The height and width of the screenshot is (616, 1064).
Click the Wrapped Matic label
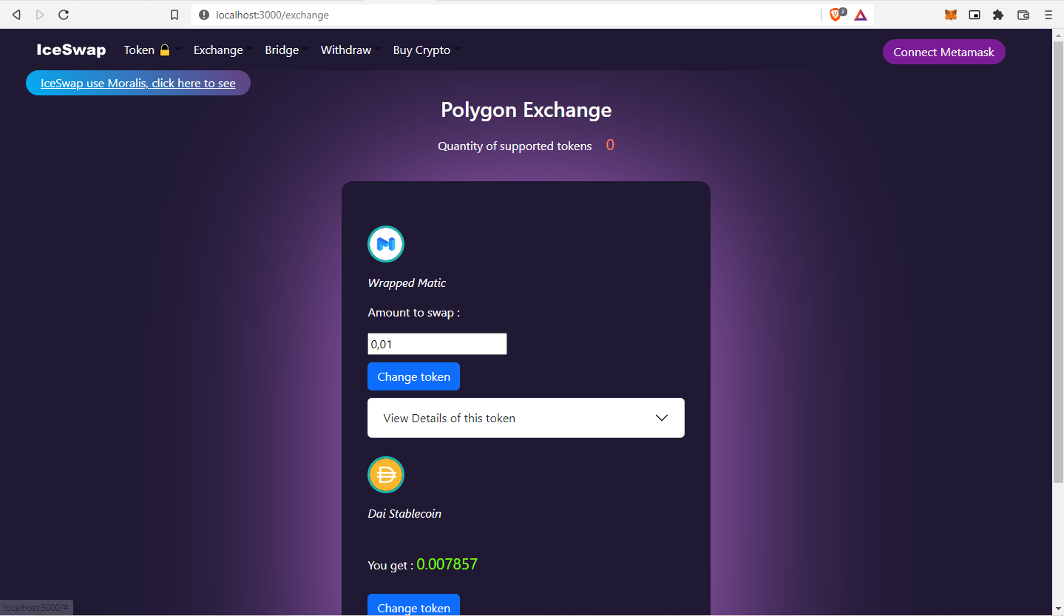click(x=407, y=282)
